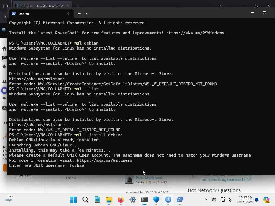This screenshot has height=206, width=275.
Task: Close the Debian terminal tab
Action: [68, 14]
